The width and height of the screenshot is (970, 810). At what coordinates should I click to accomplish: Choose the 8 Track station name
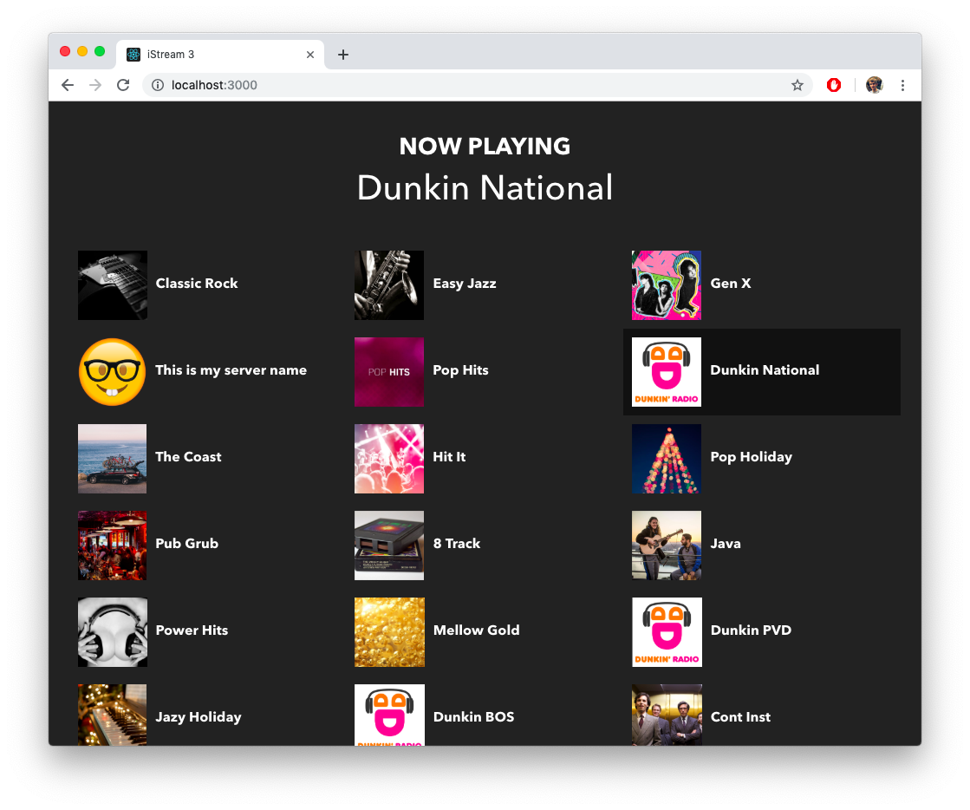click(457, 543)
